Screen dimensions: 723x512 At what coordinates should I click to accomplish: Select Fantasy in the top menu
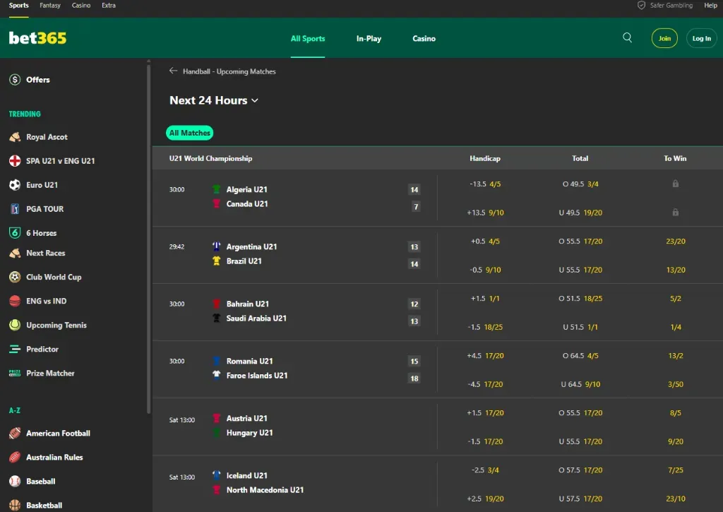click(x=50, y=6)
